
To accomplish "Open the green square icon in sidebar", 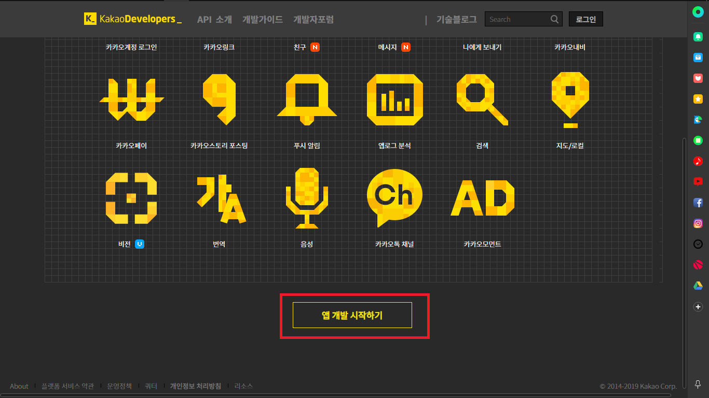I will point(698,140).
